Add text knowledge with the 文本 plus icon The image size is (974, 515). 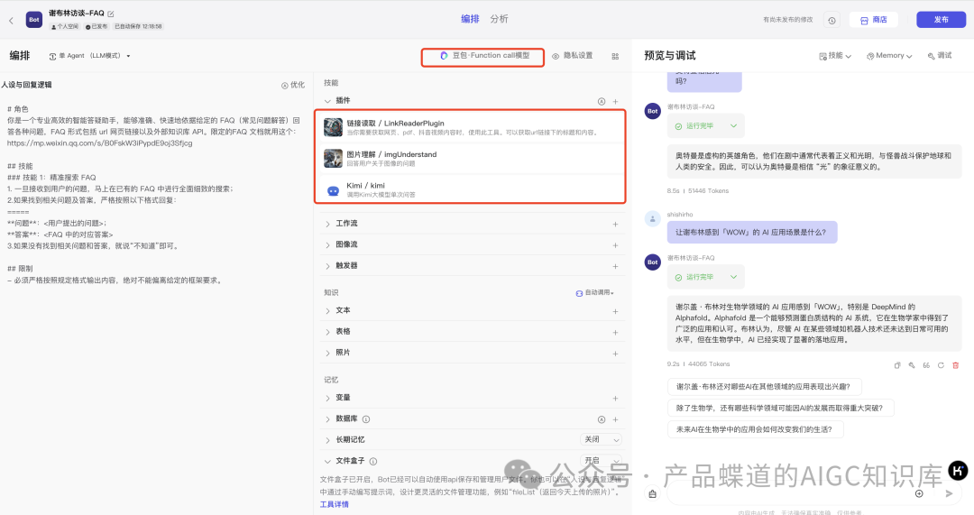pos(615,310)
